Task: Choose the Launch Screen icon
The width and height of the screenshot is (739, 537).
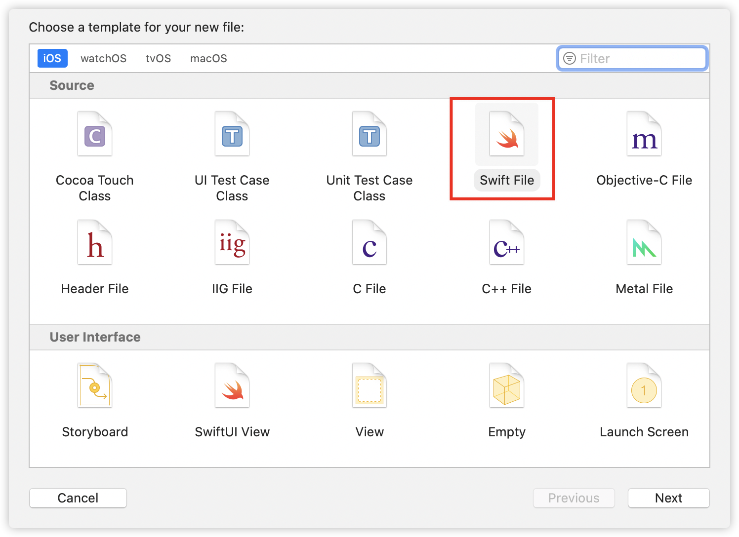Action: click(x=644, y=385)
